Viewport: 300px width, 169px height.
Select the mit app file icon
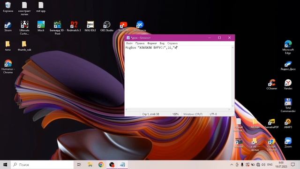coord(41,7)
